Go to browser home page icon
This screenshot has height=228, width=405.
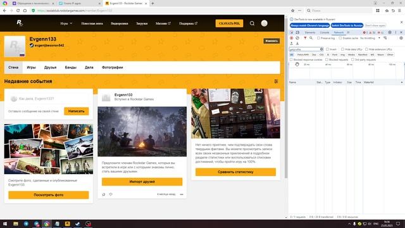pos(25,11)
